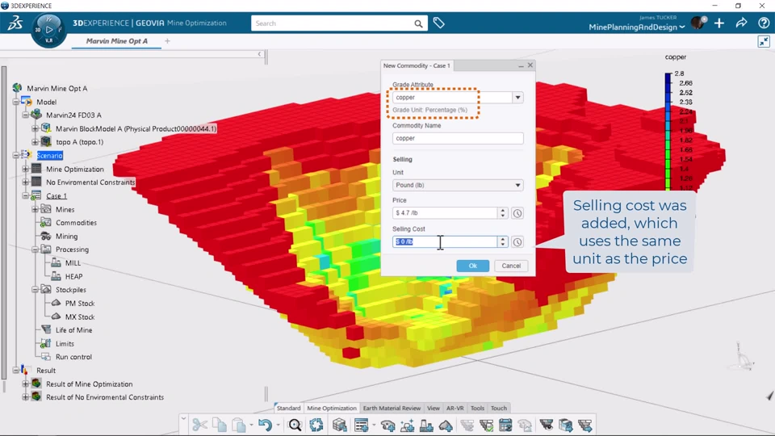Switch to the Mine Optimization toolbar tab
Image resolution: width=775 pixels, height=436 pixels.
pyautogui.click(x=332, y=408)
